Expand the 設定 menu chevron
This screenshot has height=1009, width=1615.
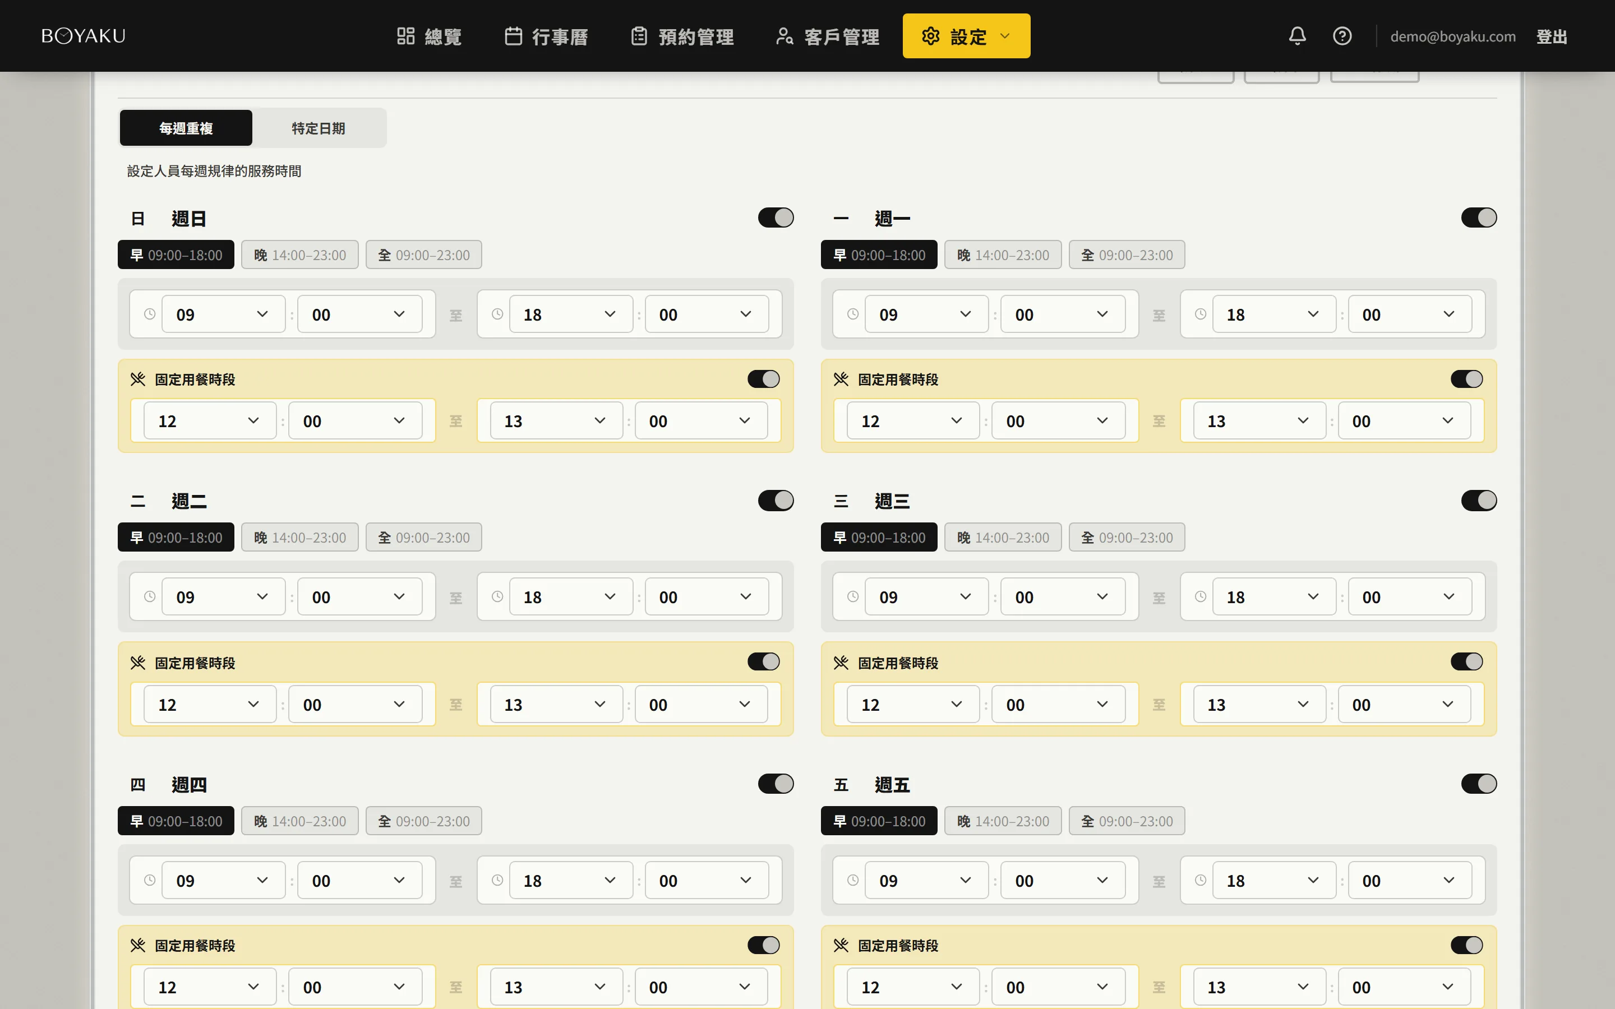click(1005, 36)
